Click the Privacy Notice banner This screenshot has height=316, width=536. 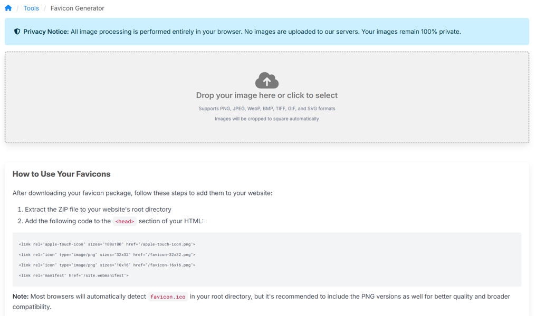point(267,31)
